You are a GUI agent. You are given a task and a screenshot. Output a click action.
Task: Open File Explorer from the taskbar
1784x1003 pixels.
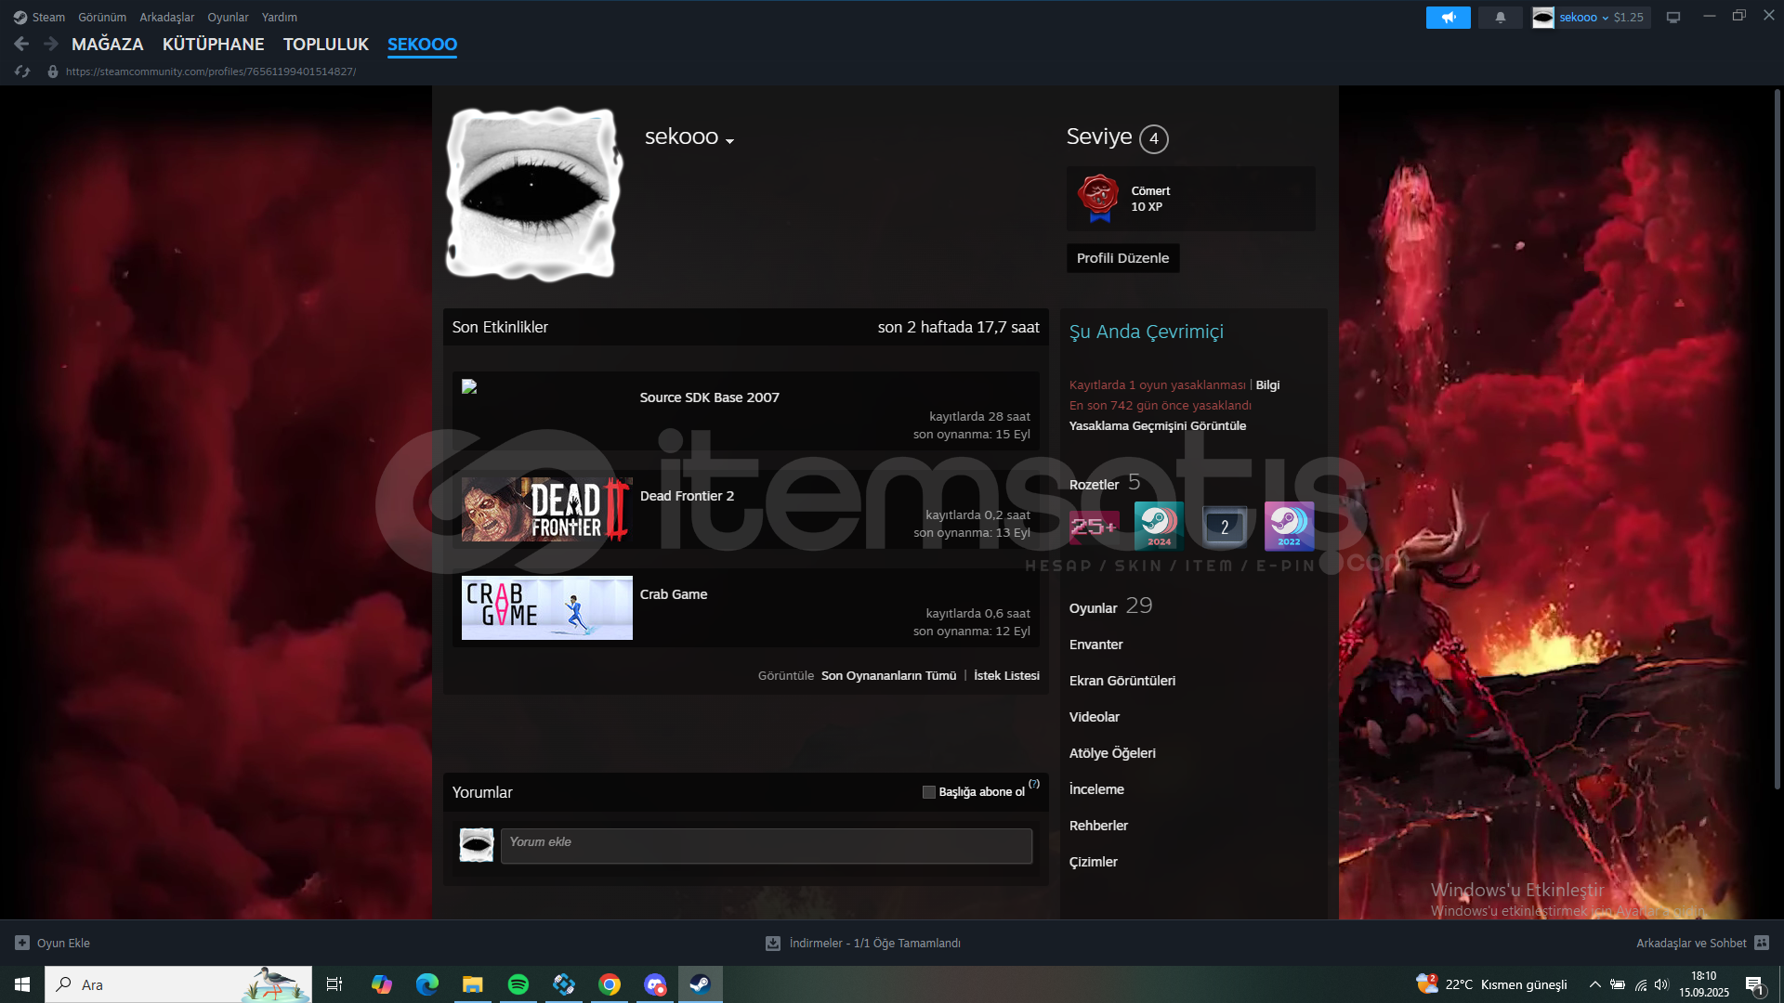[473, 984]
